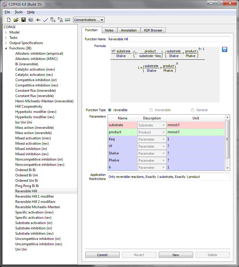The image size is (239, 267).
Task: Switch to the RDF Browser tab
Action: tap(153, 30)
